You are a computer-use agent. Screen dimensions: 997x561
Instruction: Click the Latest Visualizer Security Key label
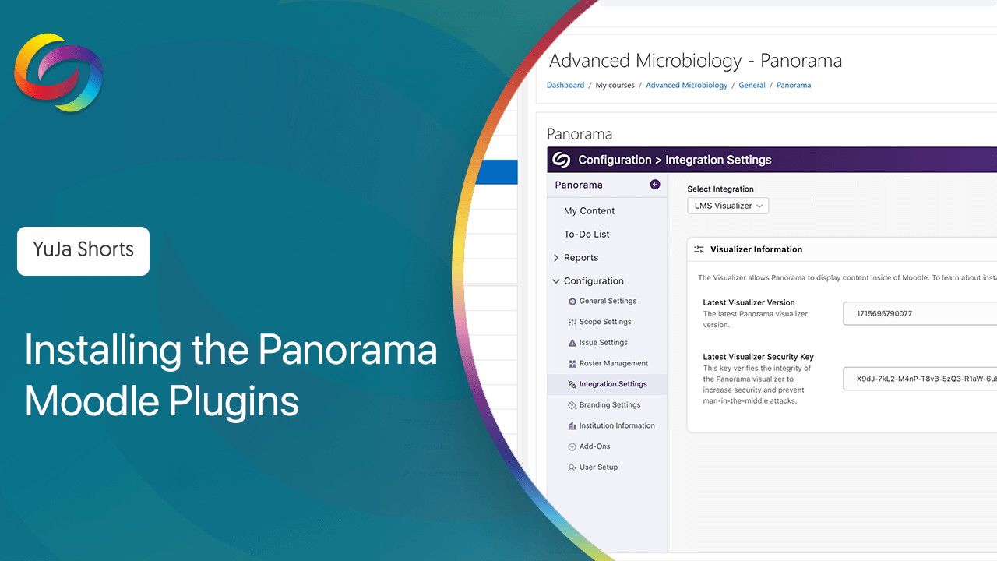(758, 357)
